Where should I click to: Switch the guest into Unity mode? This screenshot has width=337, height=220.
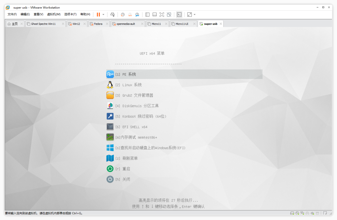coord(169,14)
